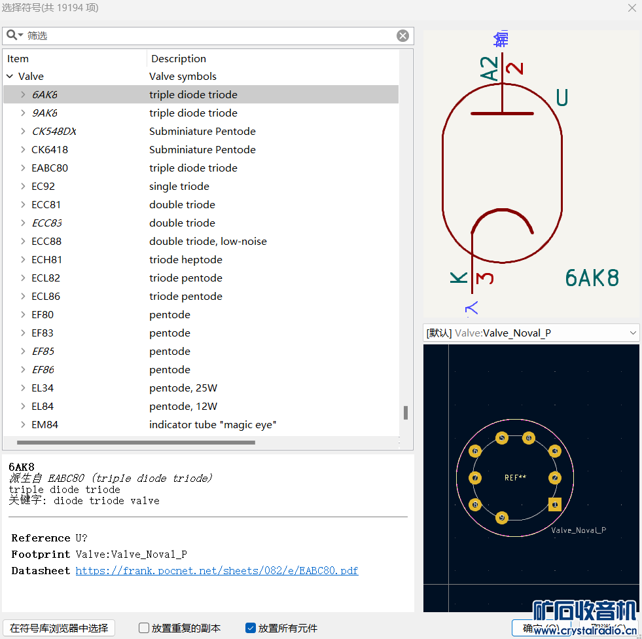Expand the EL84 symbol entry
The width and height of the screenshot is (642, 639).
pos(23,407)
